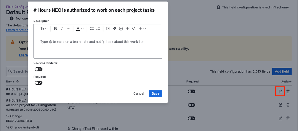Click info icon beside scheme usage text
Viewport: 298px width, 131px height.
coord(219,7)
